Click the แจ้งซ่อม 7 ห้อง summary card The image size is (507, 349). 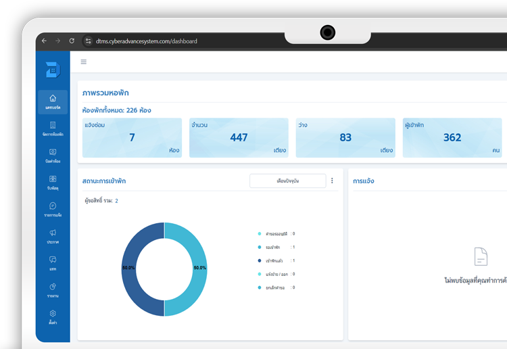[132, 138]
